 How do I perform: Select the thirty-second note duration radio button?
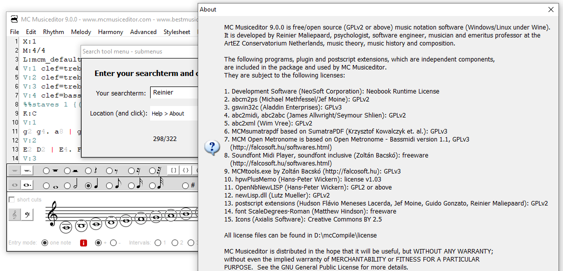pyautogui.click(x=153, y=185)
